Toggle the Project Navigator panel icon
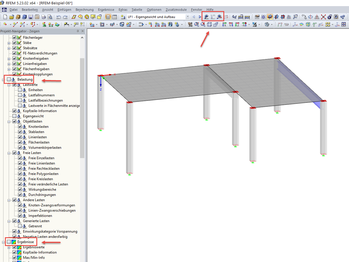This screenshot has height=262, width=349. tap(108, 17)
